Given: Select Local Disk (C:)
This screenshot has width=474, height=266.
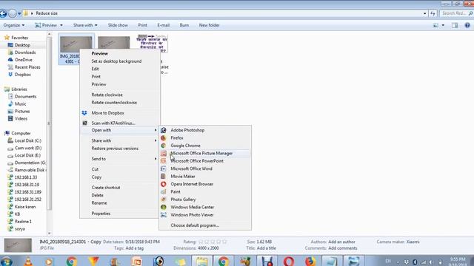Looking at the screenshot, I should pyautogui.click(x=28, y=140).
